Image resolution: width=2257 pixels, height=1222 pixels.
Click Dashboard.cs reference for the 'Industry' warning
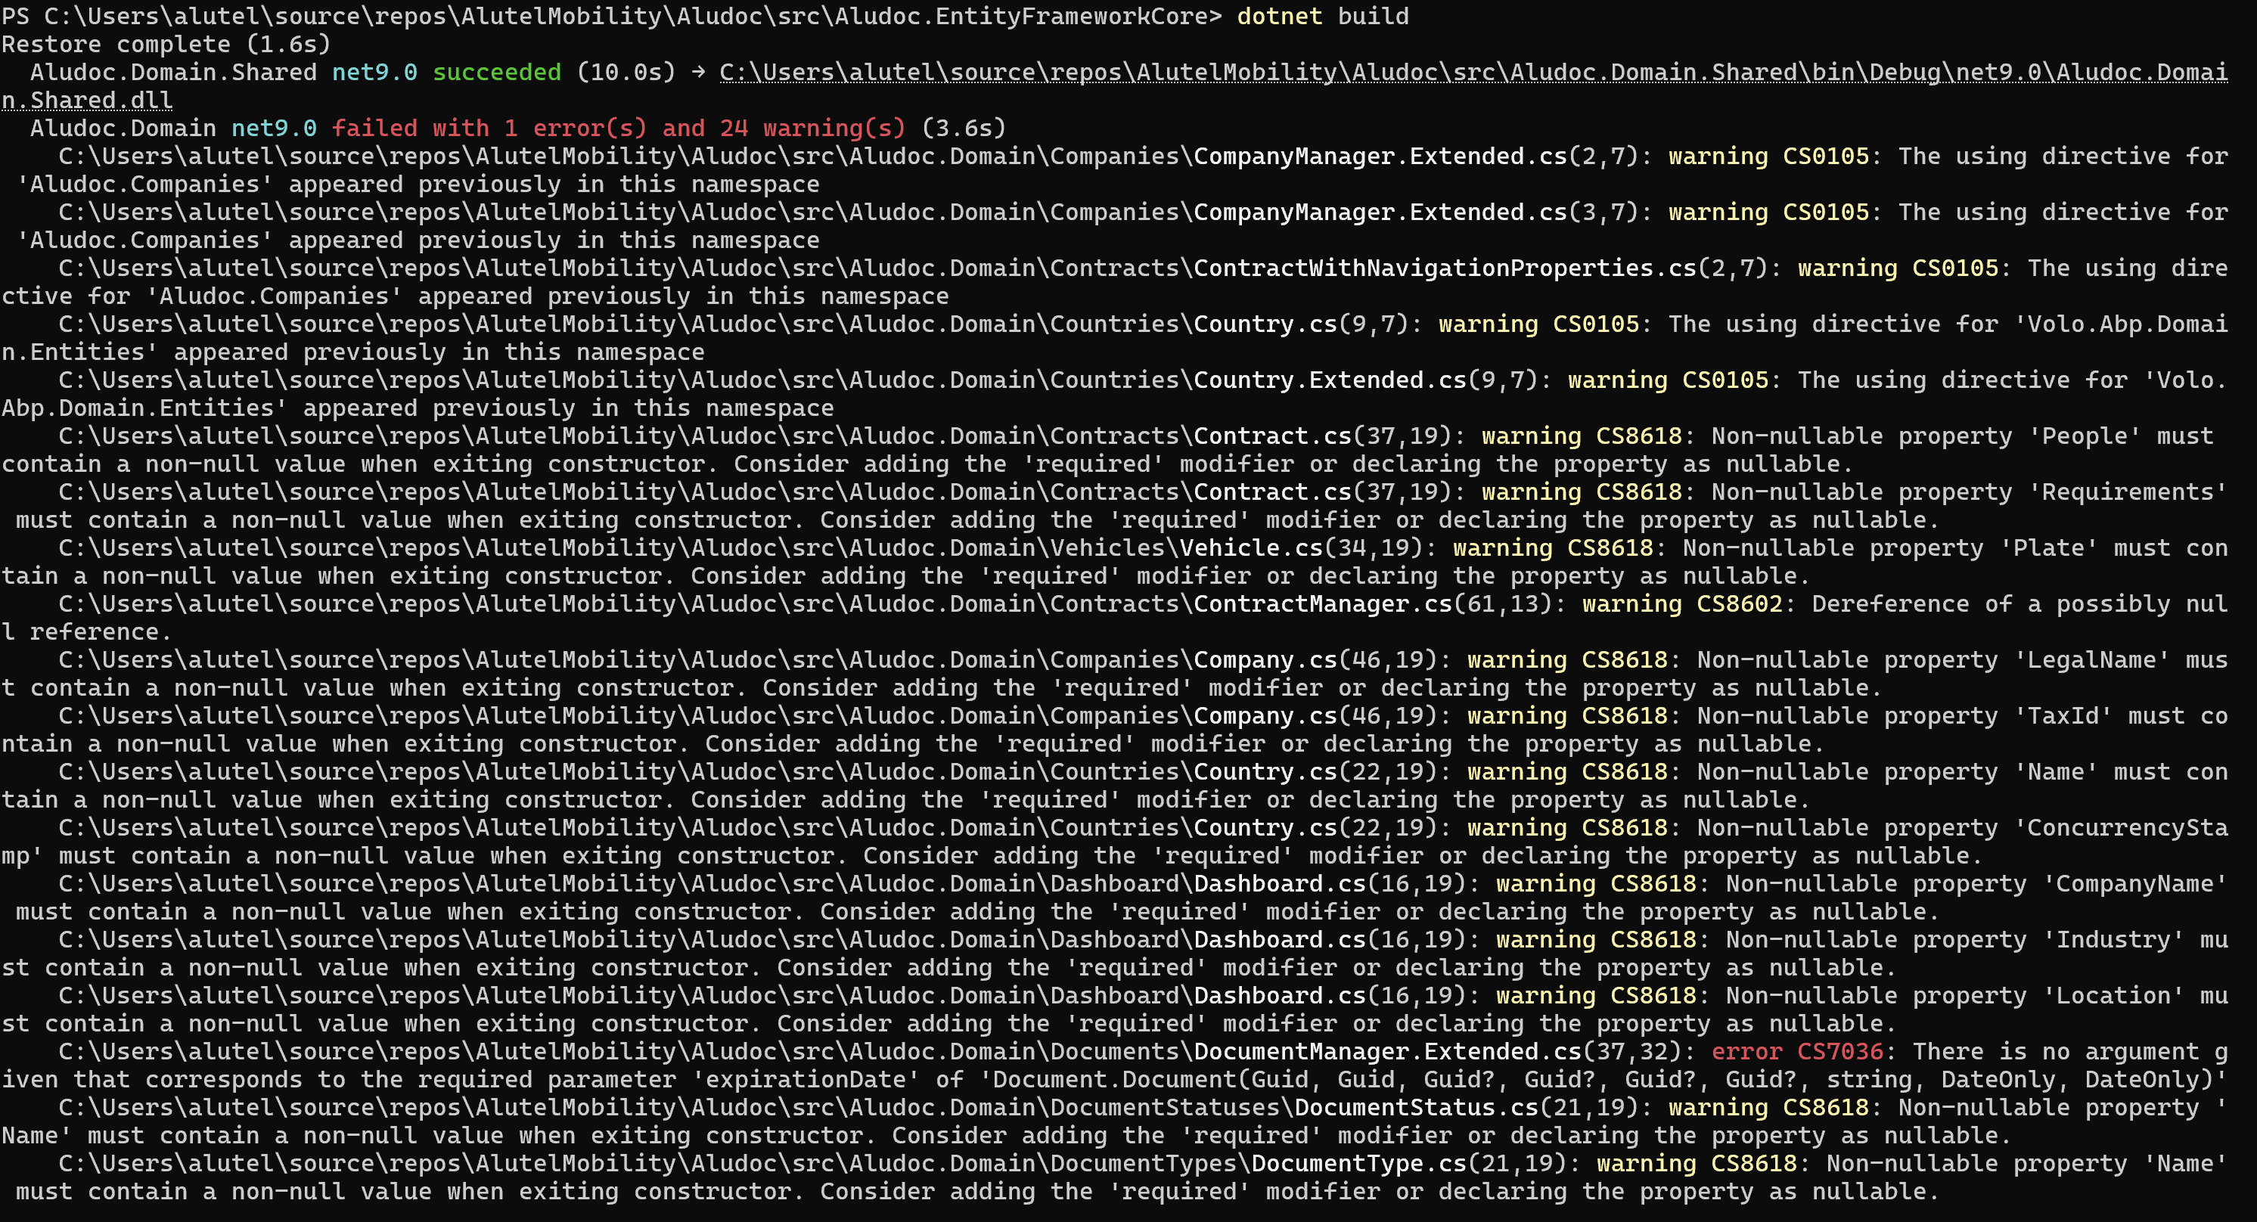[x=1279, y=940]
